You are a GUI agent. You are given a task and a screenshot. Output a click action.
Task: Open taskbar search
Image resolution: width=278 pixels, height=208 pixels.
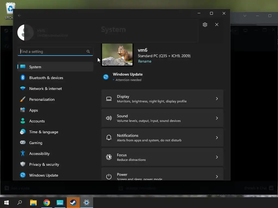20,203
